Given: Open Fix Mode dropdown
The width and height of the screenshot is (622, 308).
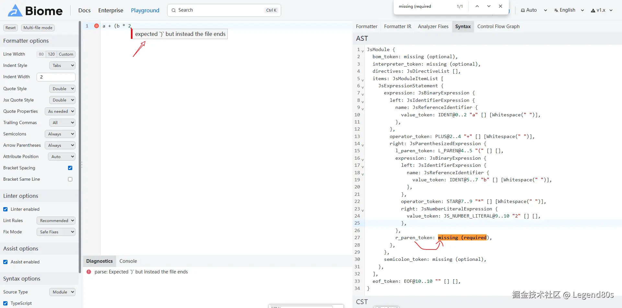Looking at the screenshot, I should click(56, 232).
